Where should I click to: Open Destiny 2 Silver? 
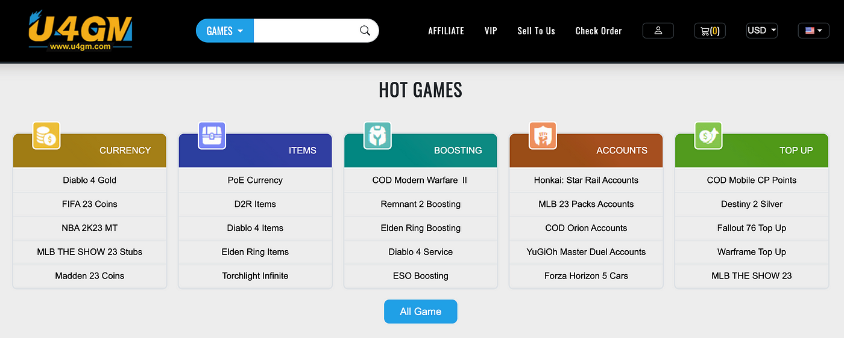pos(752,204)
